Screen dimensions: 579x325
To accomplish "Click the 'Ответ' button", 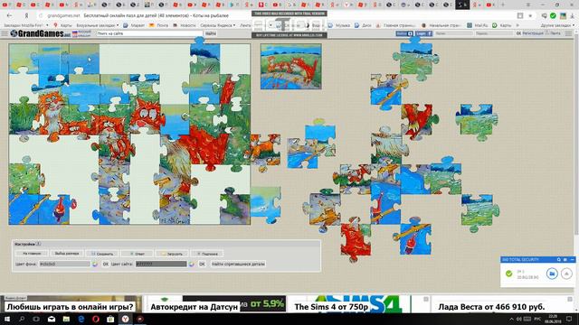I will tap(137, 254).
